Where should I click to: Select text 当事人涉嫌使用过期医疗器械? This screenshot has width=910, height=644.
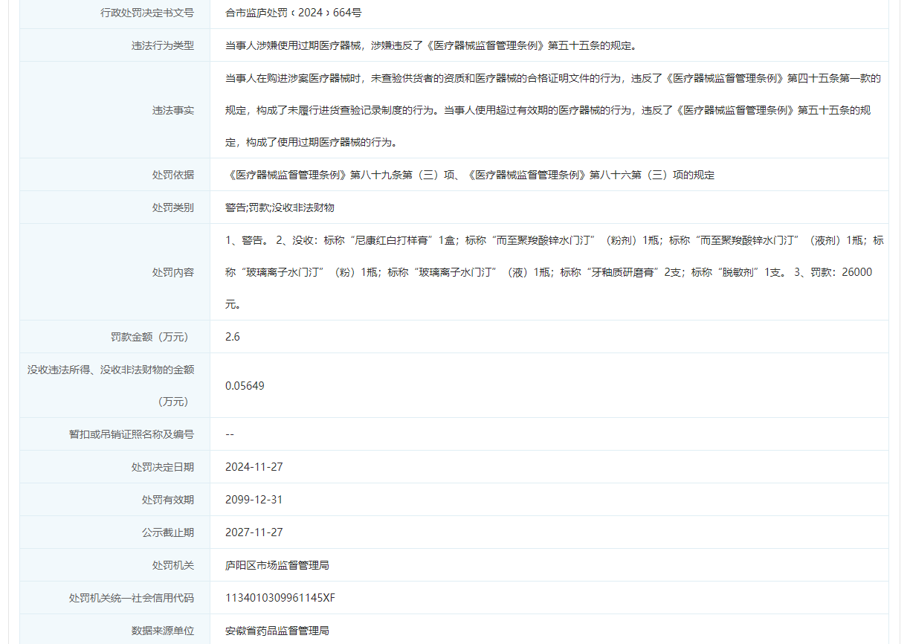coord(294,45)
